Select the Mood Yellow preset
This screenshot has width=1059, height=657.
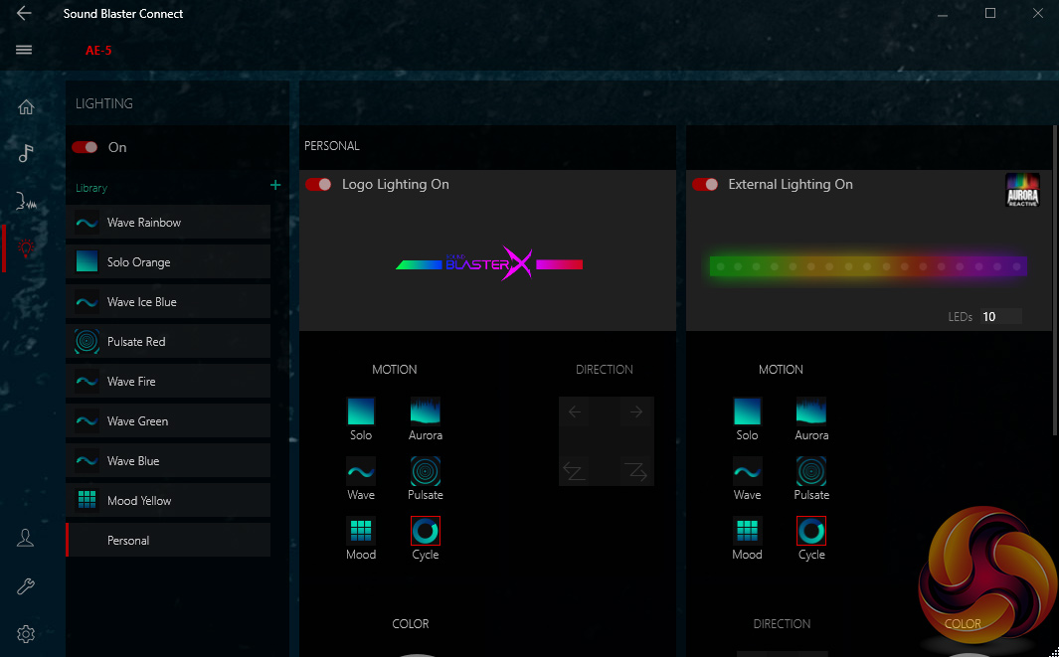coord(168,501)
